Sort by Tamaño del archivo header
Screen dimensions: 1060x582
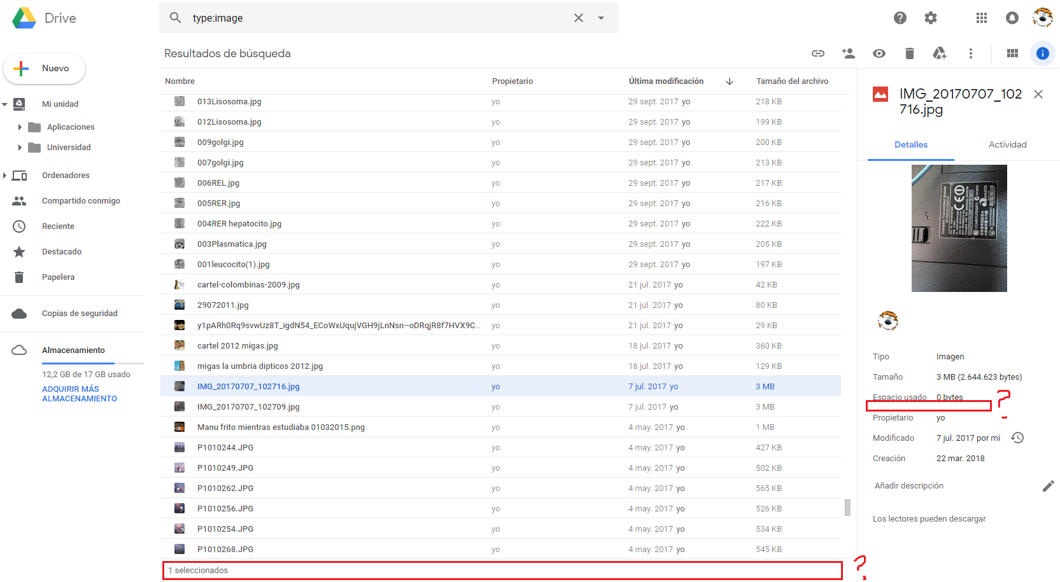[x=792, y=81]
